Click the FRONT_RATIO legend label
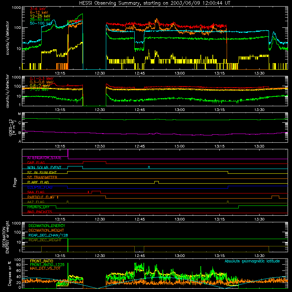Viewport: 292px width, 292px height. click(42, 261)
